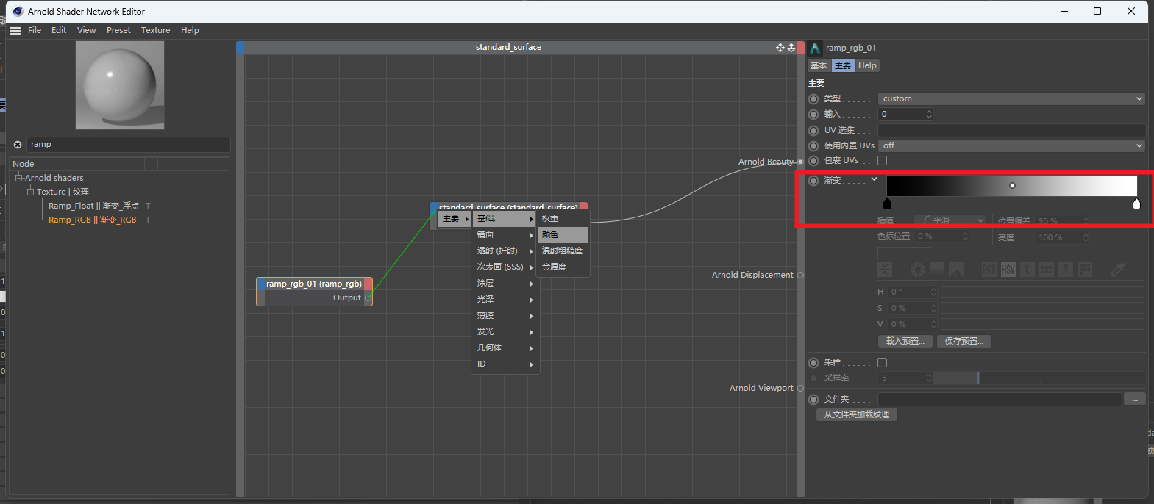Click the material preview sphere thumbnail

120,85
